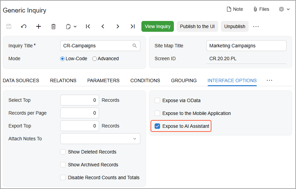Click the Inquiry Title search magnifier
Image resolution: width=296 pixels, height=189 pixels.
click(x=135, y=46)
